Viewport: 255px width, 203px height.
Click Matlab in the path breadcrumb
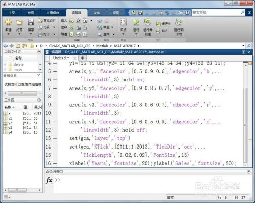(102, 46)
